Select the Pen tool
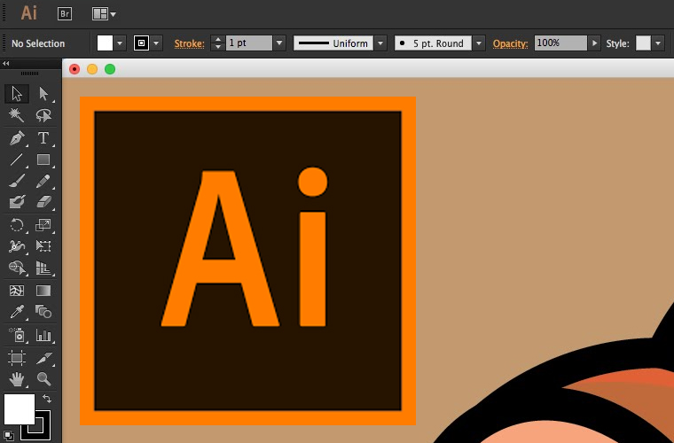This screenshot has height=443, width=674. pyautogui.click(x=17, y=138)
